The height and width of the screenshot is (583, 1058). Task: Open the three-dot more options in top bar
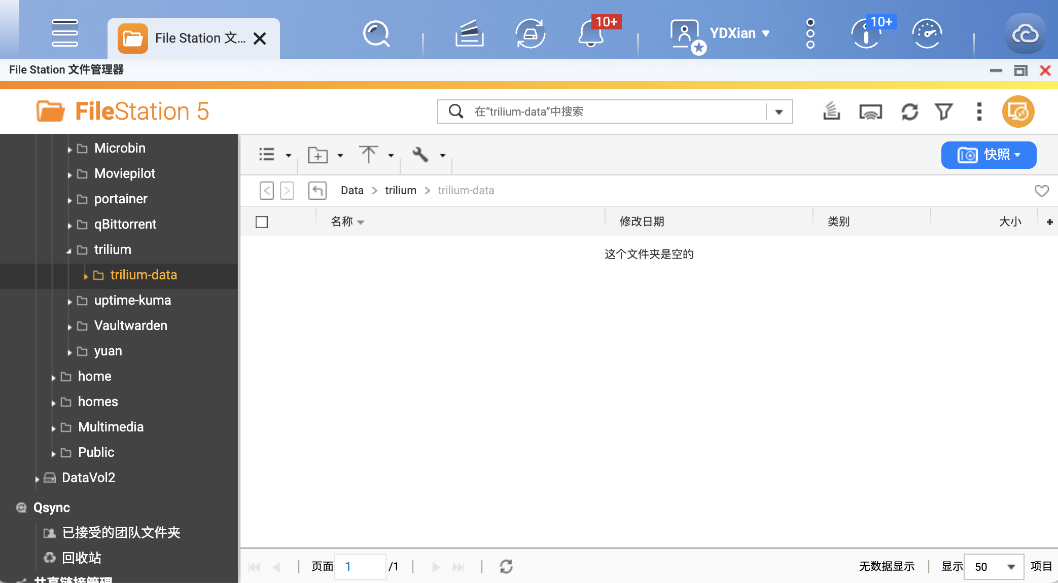(x=810, y=33)
